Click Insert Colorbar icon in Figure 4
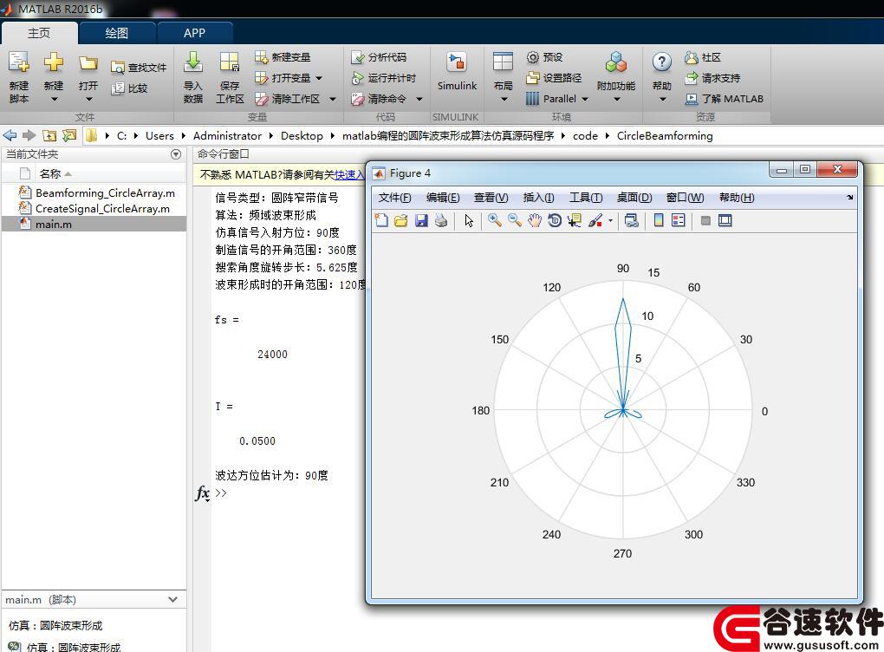This screenshot has height=652, width=884. coord(658,220)
